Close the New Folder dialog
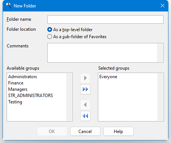171x143 pixels. [163, 6]
